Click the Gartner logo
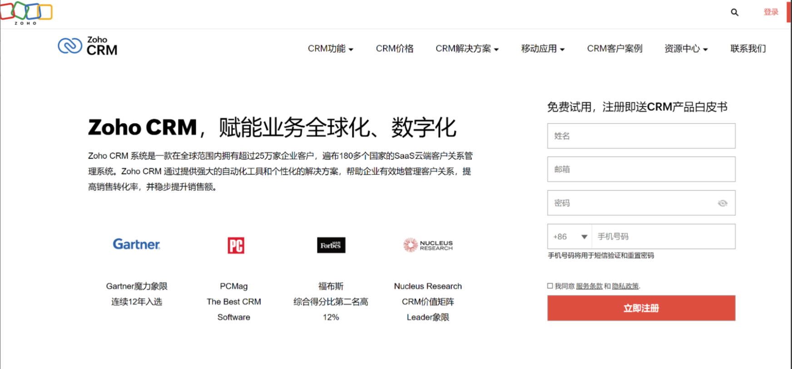The image size is (792, 369). [136, 244]
